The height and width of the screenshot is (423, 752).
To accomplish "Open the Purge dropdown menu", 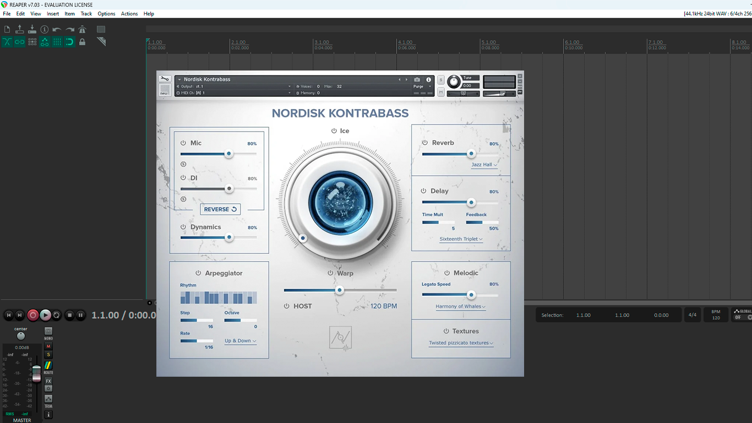I will click(421, 86).
